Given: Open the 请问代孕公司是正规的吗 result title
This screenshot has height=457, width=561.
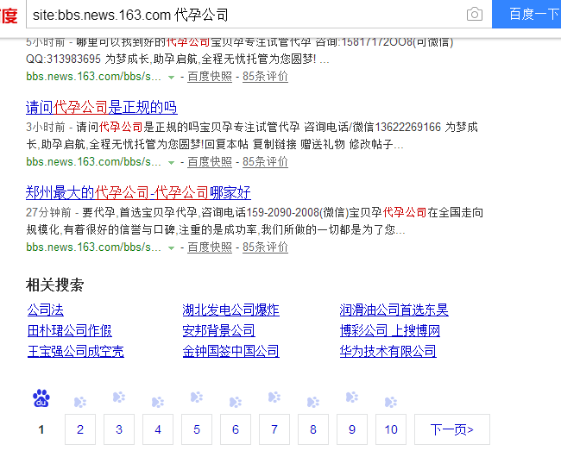Looking at the screenshot, I should point(102,108).
